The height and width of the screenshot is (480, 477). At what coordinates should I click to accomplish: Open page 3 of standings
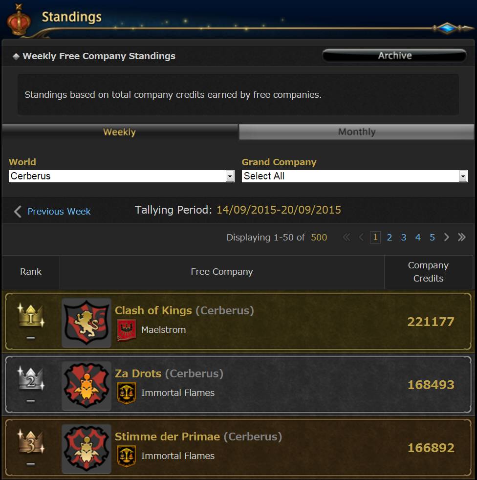(x=404, y=237)
